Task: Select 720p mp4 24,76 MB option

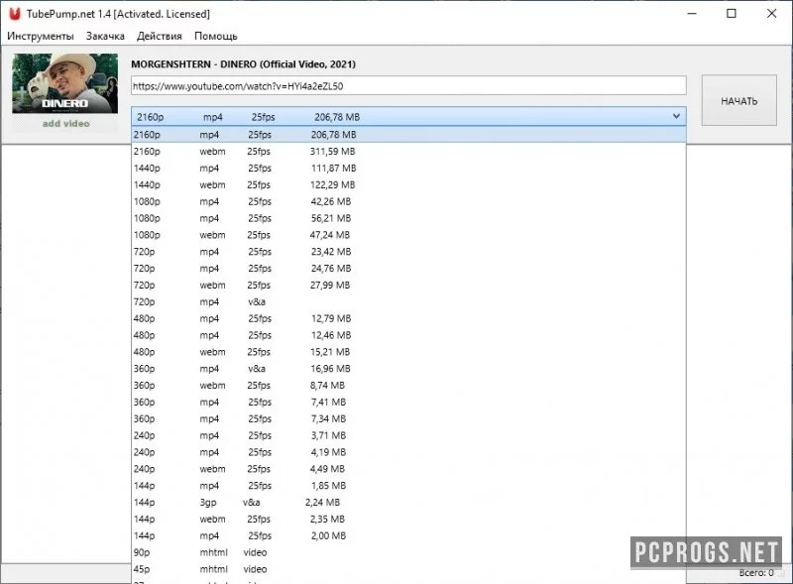Action: click(x=408, y=269)
